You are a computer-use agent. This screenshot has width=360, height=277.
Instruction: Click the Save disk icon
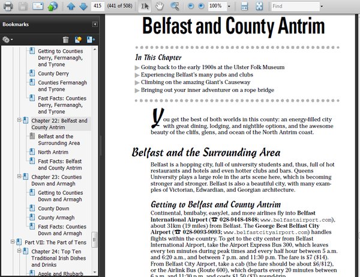(x=23, y=6)
